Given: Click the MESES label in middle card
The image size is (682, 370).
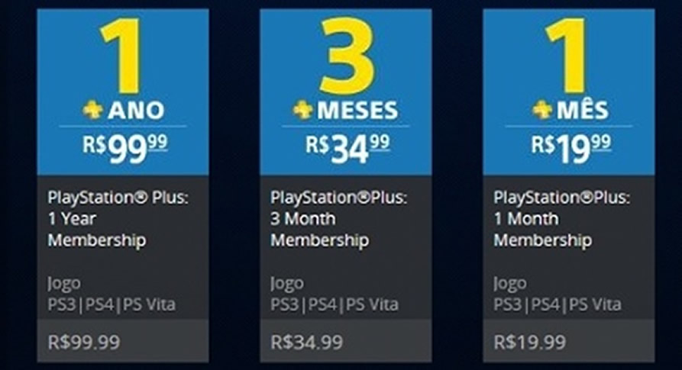Looking at the screenshot, I should (x=357, y=111).
